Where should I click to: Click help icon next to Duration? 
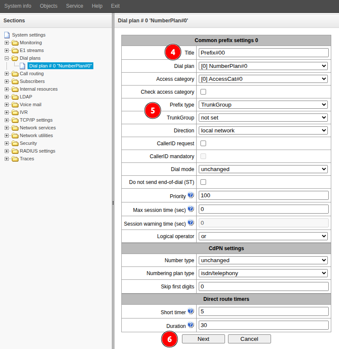pyautogui.click(x=191, y=325)
